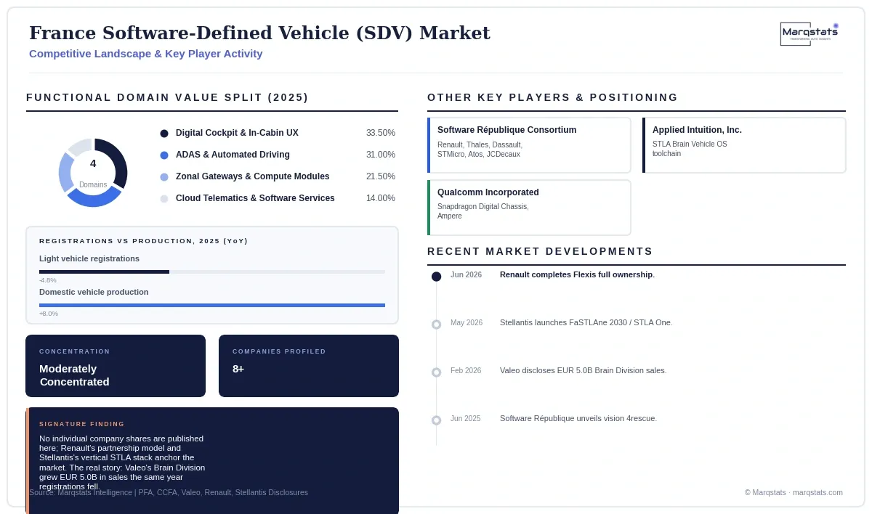Select the Companies Profiled 8+ card
The height and width of the screenshot is (514, 872).
(309, 366)
